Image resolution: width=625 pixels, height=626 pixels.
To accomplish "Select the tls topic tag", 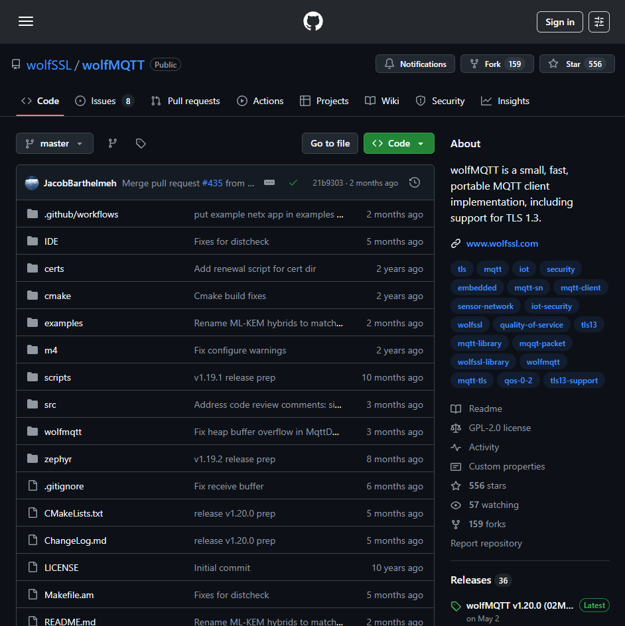I will click(x=462, y=269).
